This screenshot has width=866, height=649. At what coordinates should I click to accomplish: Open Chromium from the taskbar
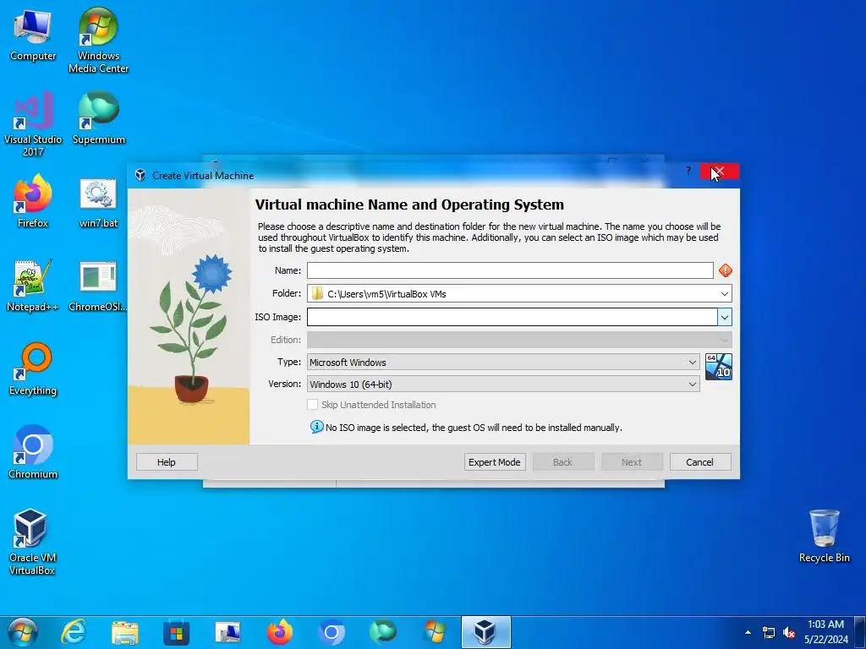pos(332,632)
